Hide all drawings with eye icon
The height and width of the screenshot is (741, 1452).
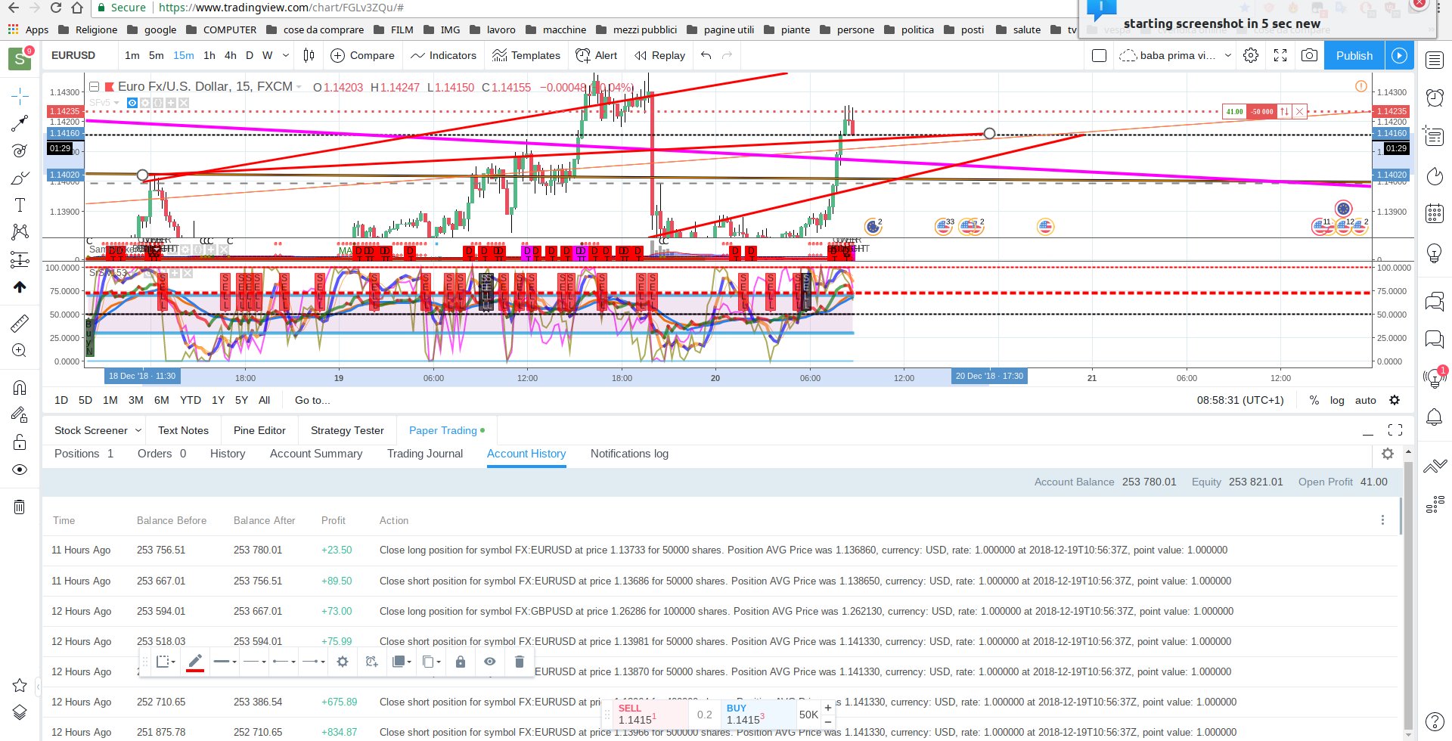[20, 470]
